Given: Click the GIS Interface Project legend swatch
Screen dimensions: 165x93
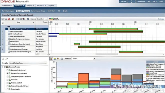Looking at the screenshot, I should 147,68.
